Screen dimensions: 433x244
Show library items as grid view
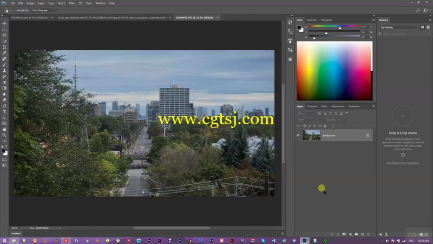click(x=422, y=27)
